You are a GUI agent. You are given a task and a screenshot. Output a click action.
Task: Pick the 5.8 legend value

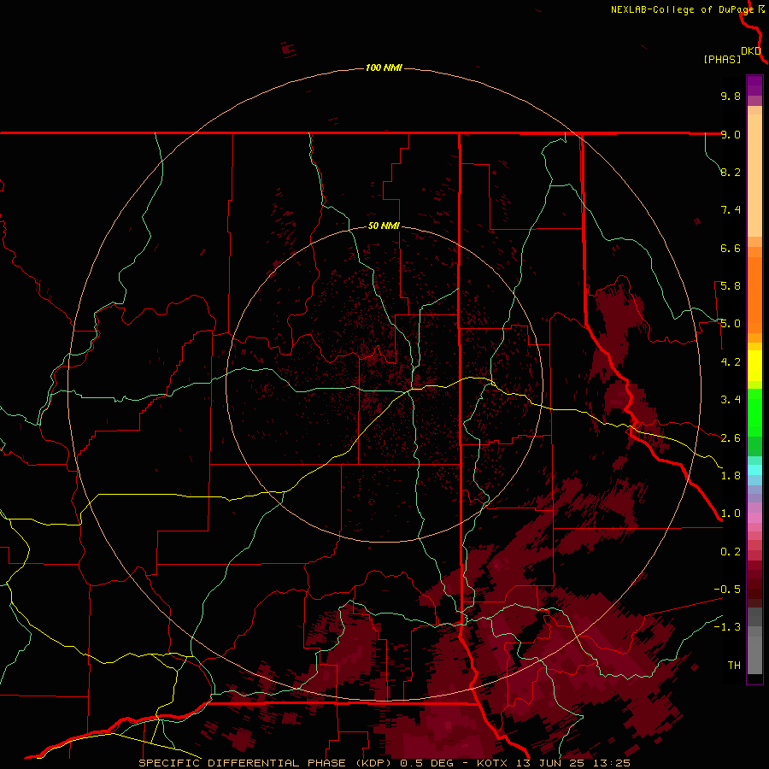(731, 286)
